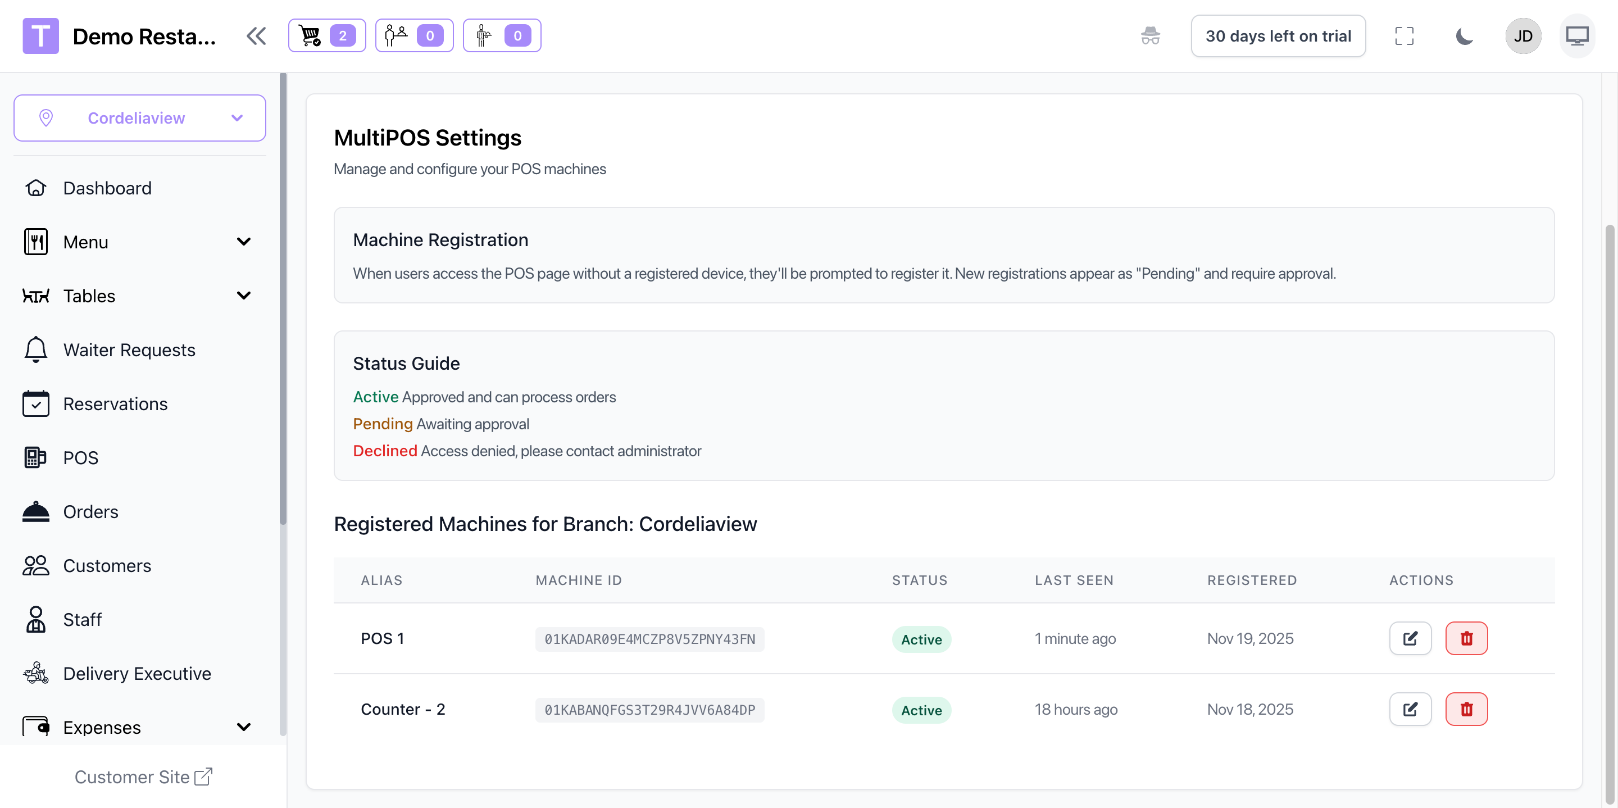Image resolution: width=1618 pixels, height=808 pixels.
Task: Enter fullscreen mode
Action: pos(1404,36)
